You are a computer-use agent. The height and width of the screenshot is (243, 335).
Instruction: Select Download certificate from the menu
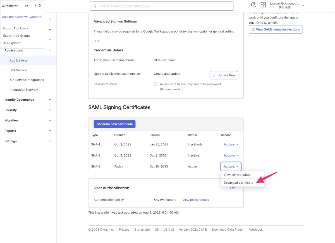[x=238, y=183]
